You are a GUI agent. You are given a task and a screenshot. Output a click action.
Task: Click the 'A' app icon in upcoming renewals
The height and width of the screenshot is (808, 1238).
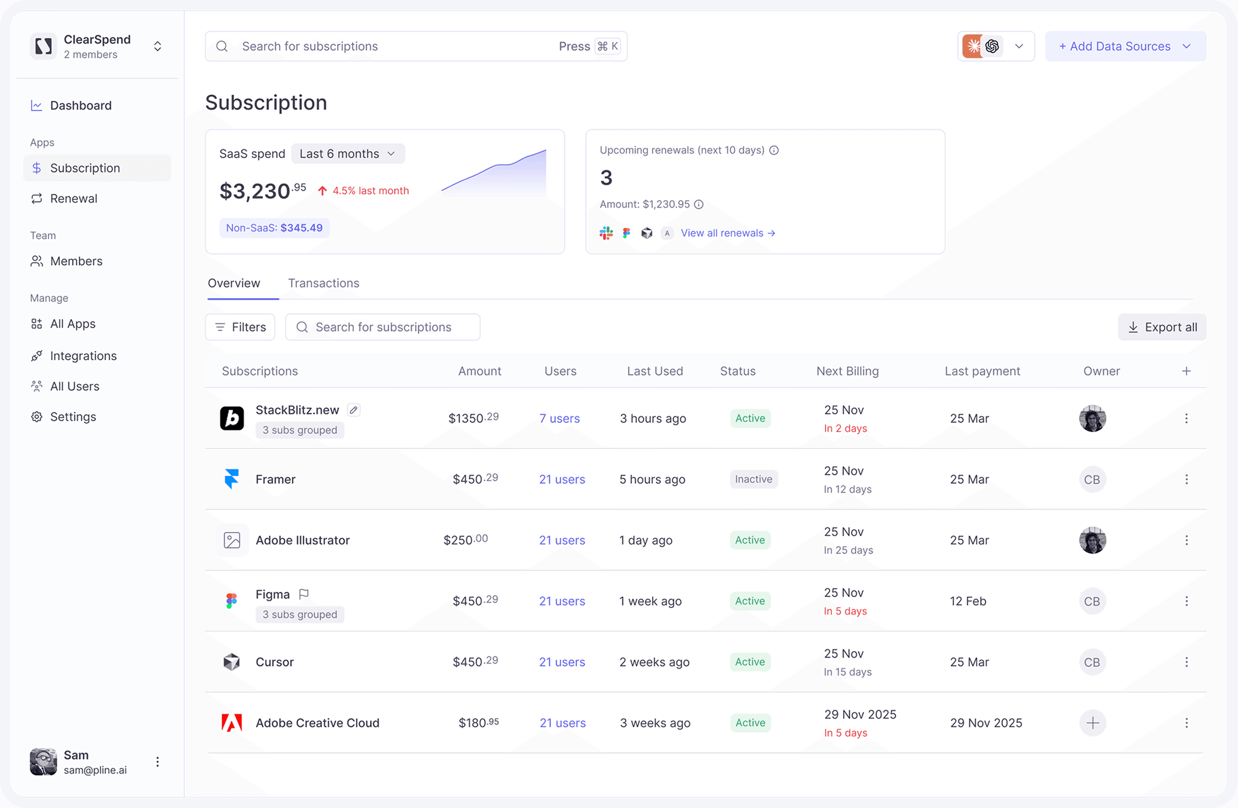click(667, 233)
